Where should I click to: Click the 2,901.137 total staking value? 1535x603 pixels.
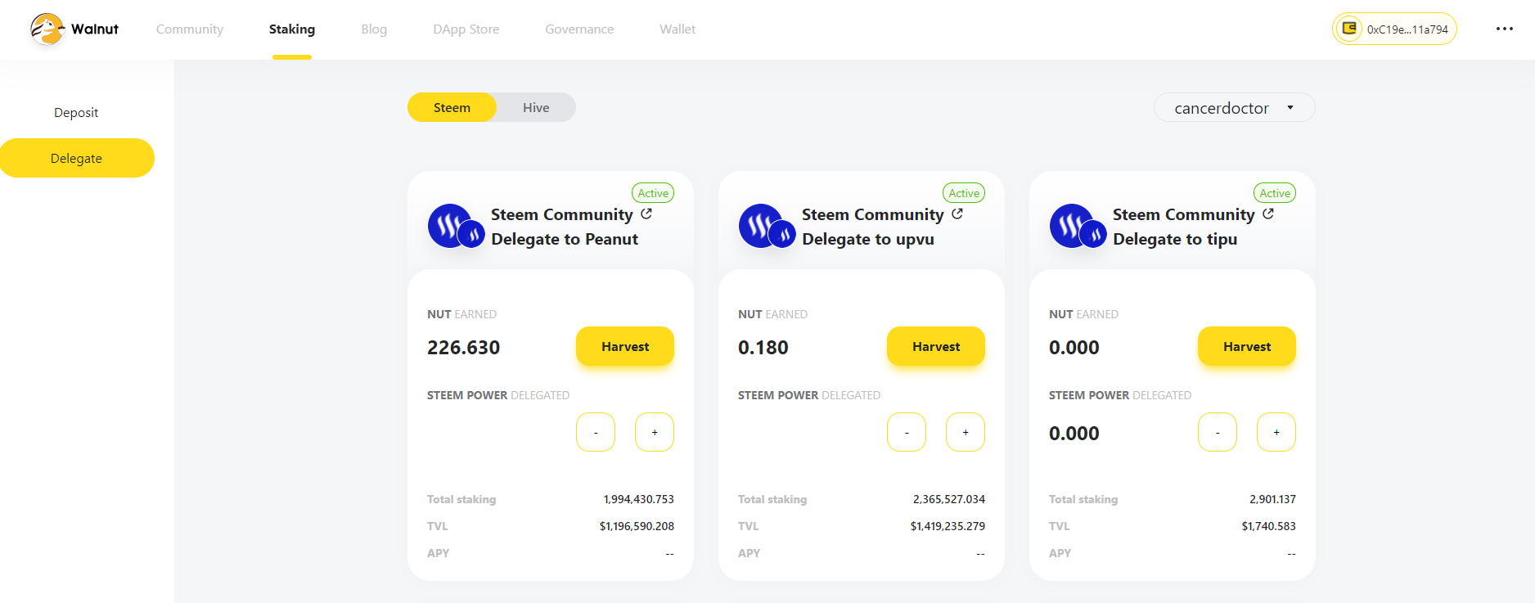point(1272,499)
